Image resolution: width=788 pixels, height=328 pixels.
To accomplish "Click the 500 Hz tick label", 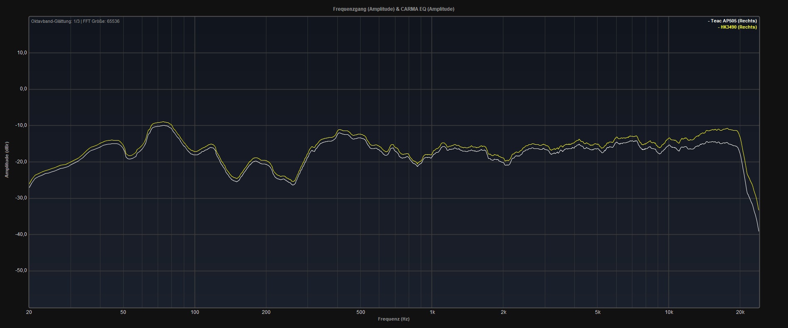I will pos(361,312).
